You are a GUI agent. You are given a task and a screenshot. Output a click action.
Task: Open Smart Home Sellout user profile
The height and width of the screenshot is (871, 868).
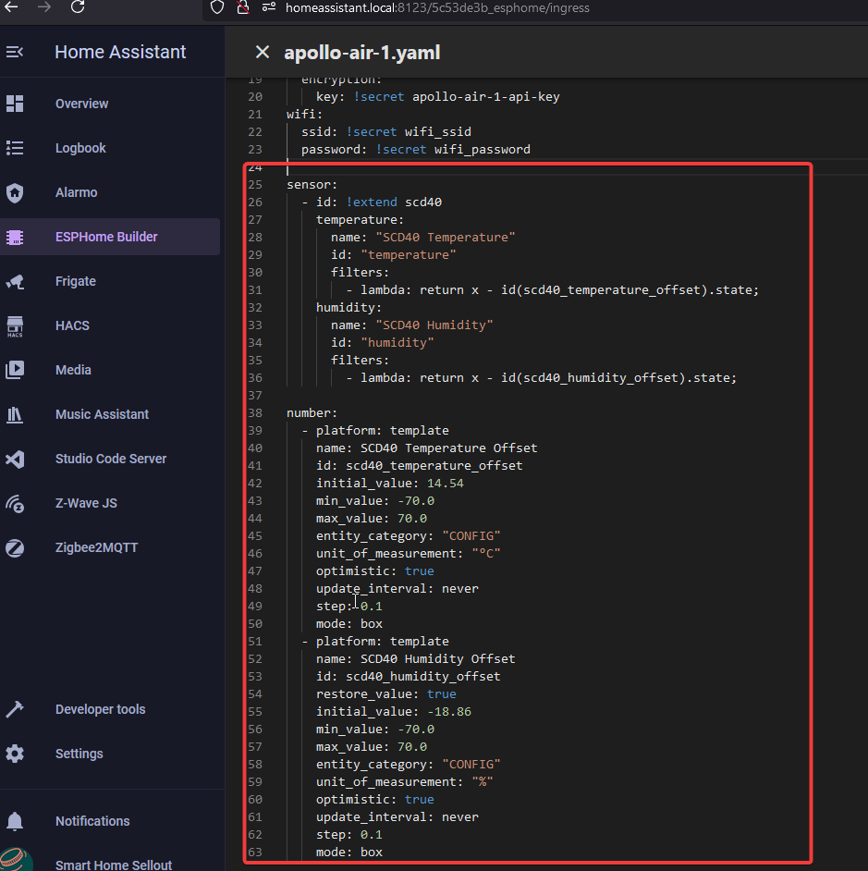(113, 865)
